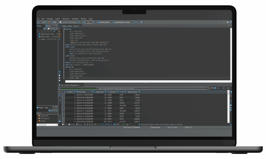Open the SQL Editor menu

66,19
